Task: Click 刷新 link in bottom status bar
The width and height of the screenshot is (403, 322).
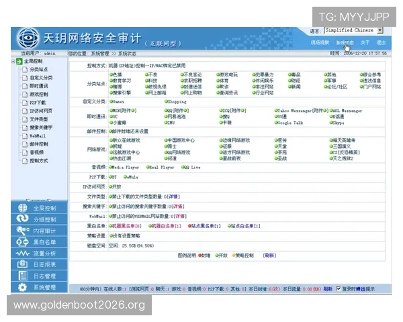Action: (328, 289)
